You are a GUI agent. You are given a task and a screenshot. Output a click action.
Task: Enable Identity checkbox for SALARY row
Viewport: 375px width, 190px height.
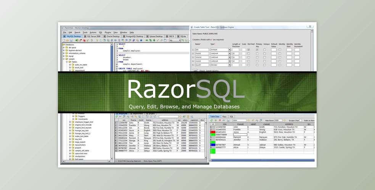[280, 65]
